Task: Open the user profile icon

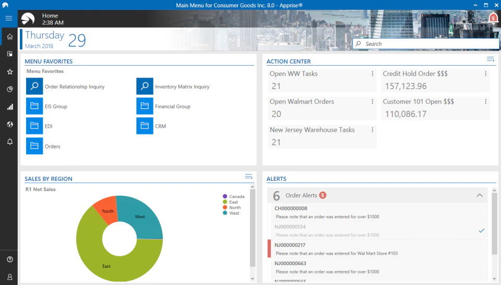Action: point(10,277)
